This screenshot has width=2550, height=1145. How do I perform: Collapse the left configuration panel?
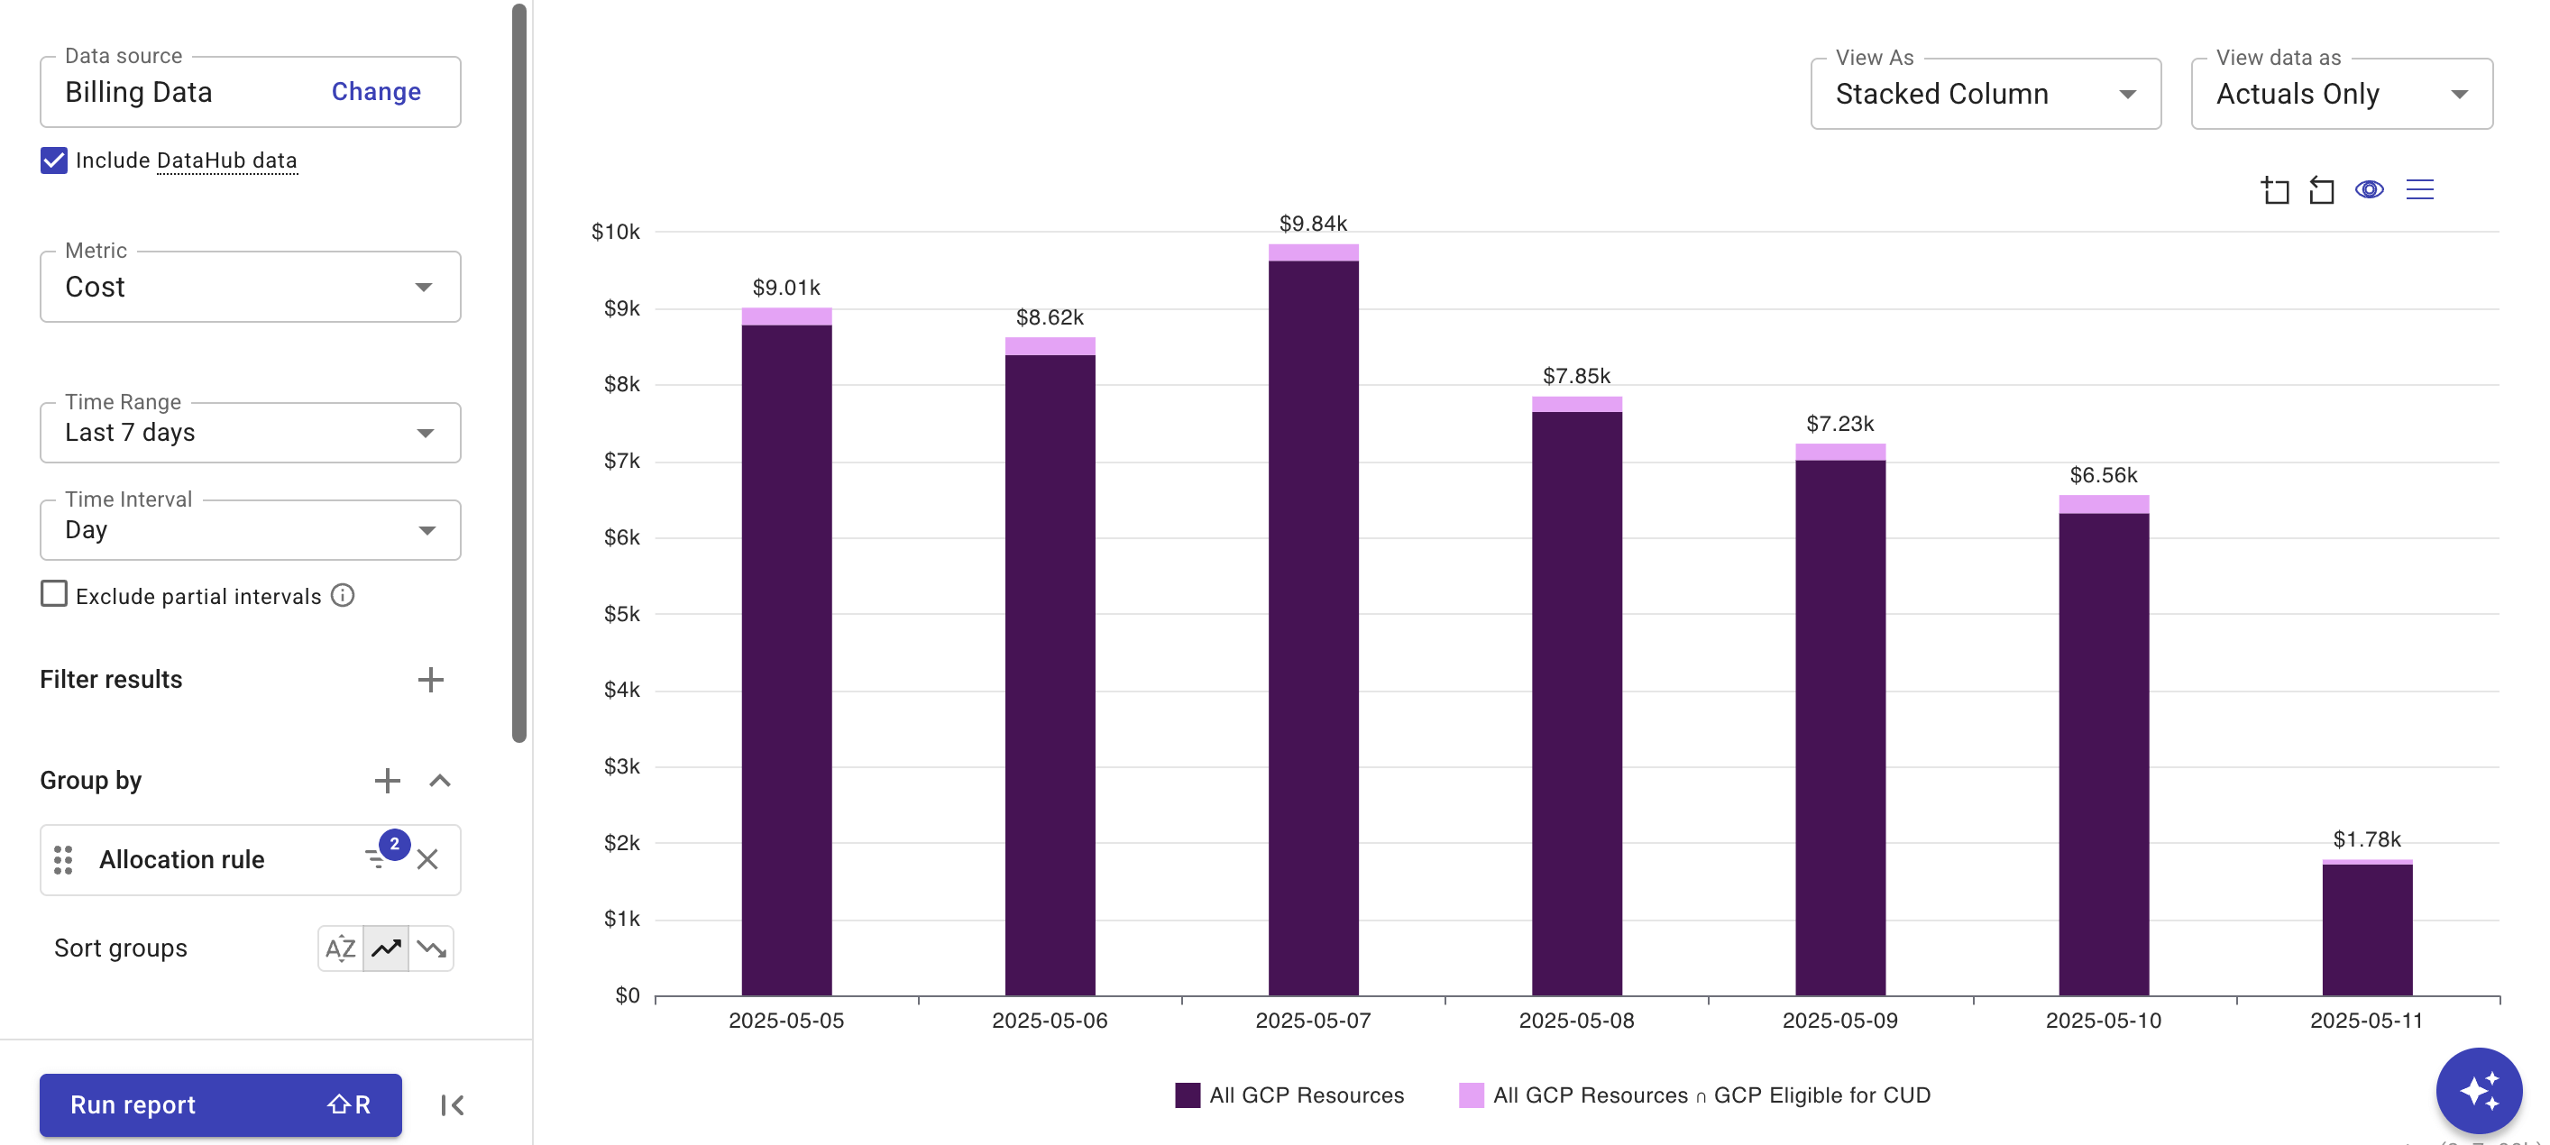(452, 1104)
